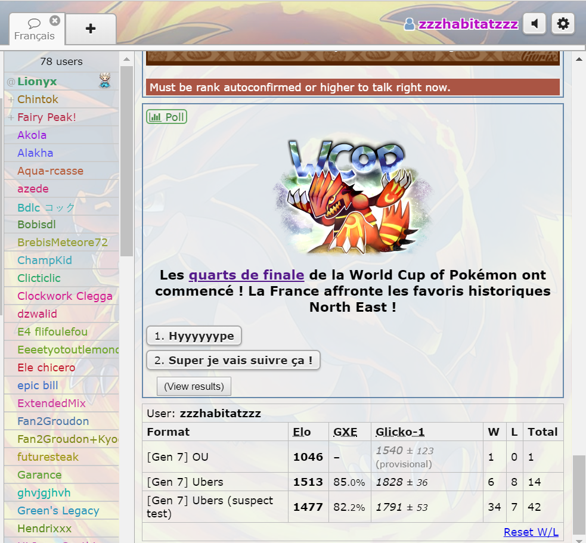
Task: Mute sound with the speaker icon
Action: [534, 24]
